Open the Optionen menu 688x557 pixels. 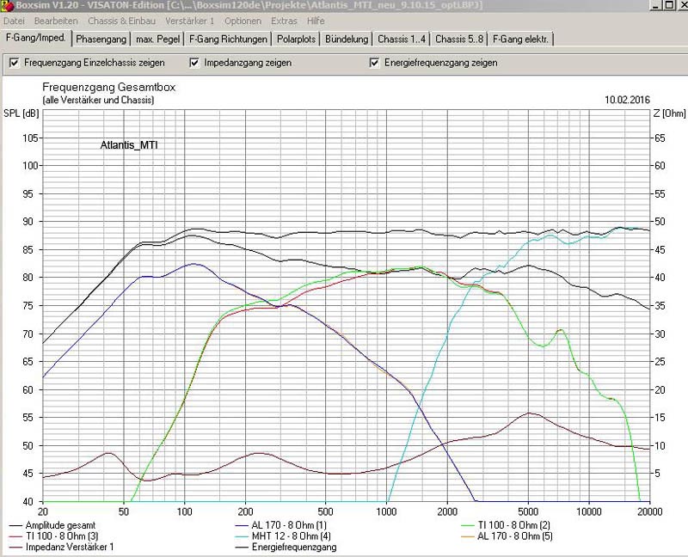243,20
